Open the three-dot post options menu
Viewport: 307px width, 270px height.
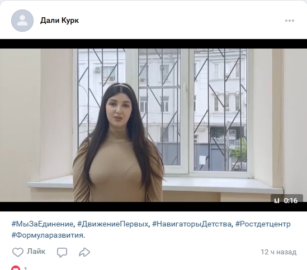point(289,21)
